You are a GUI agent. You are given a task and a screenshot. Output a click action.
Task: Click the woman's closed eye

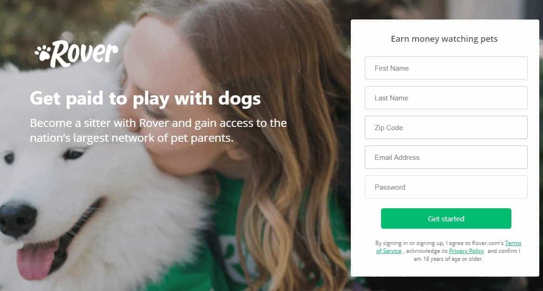152,112
